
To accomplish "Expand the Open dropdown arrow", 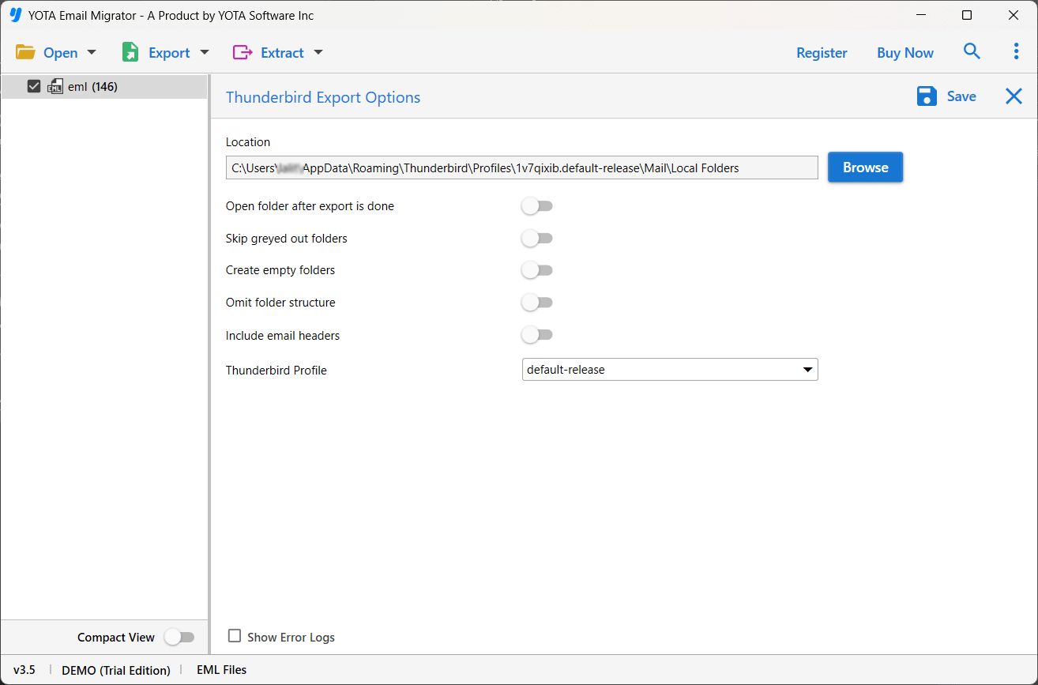I will [92, 52].
